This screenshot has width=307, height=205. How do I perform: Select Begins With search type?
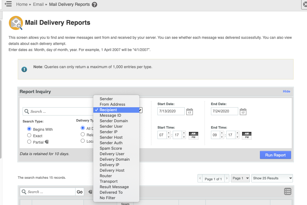pyautogui.click(x=29, y=129)
